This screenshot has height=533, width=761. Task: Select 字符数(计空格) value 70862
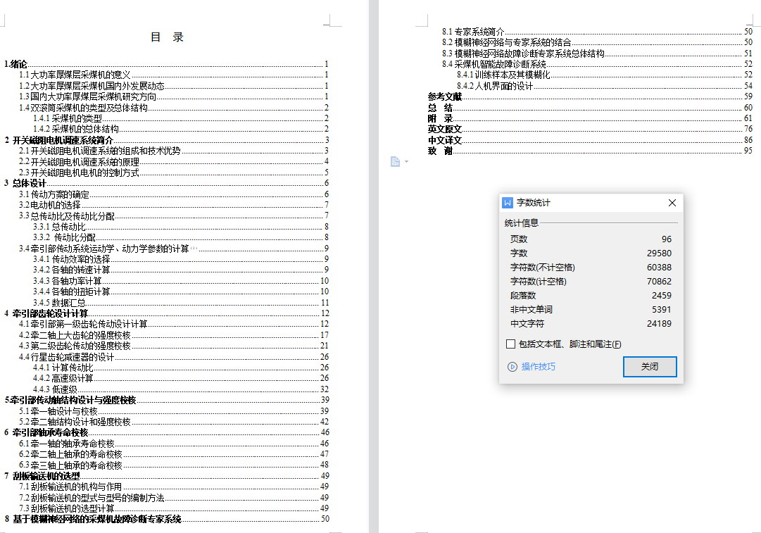tap(659, 282)
